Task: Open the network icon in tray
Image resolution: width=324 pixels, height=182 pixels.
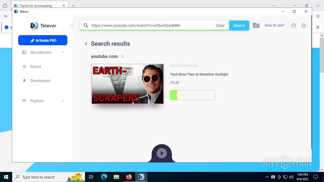Action: click(285, 177)
